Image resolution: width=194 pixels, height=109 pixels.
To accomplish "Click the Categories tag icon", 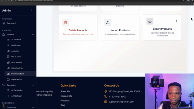I will (4, 85).
